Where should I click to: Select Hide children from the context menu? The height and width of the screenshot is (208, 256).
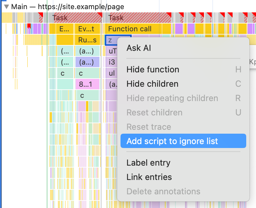point(152,84)
